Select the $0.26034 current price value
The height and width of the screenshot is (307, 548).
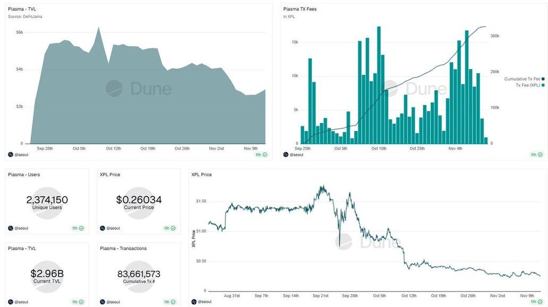tap(139, 200)
